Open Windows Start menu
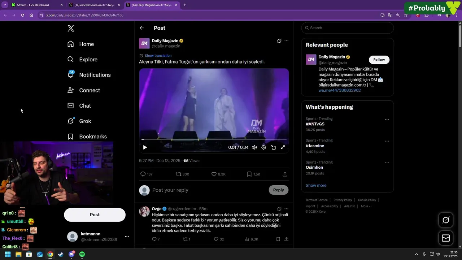 8,254
